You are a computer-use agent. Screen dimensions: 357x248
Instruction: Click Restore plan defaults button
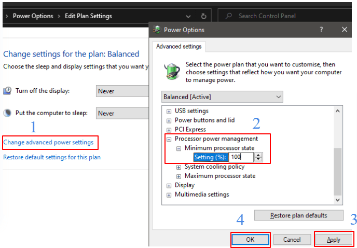coord(298,215)
